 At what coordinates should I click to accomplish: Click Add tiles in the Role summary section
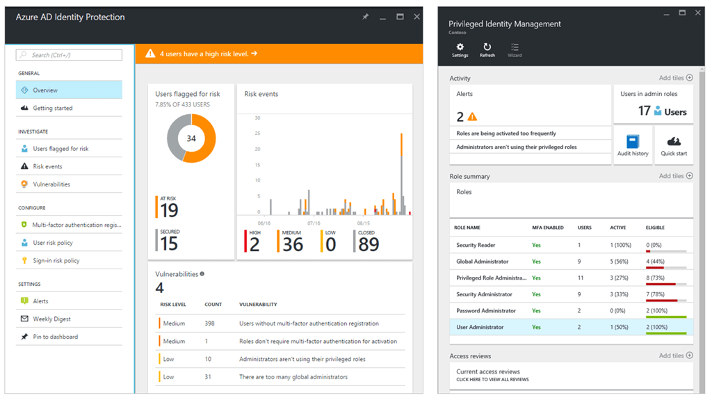[676, 176]
